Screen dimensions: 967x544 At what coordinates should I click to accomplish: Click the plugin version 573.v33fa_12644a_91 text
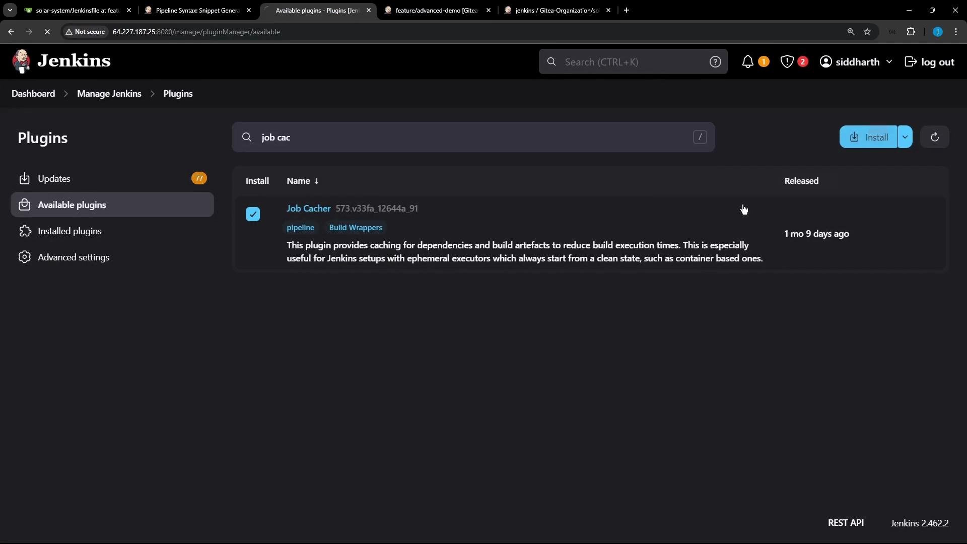click(377, 209)
